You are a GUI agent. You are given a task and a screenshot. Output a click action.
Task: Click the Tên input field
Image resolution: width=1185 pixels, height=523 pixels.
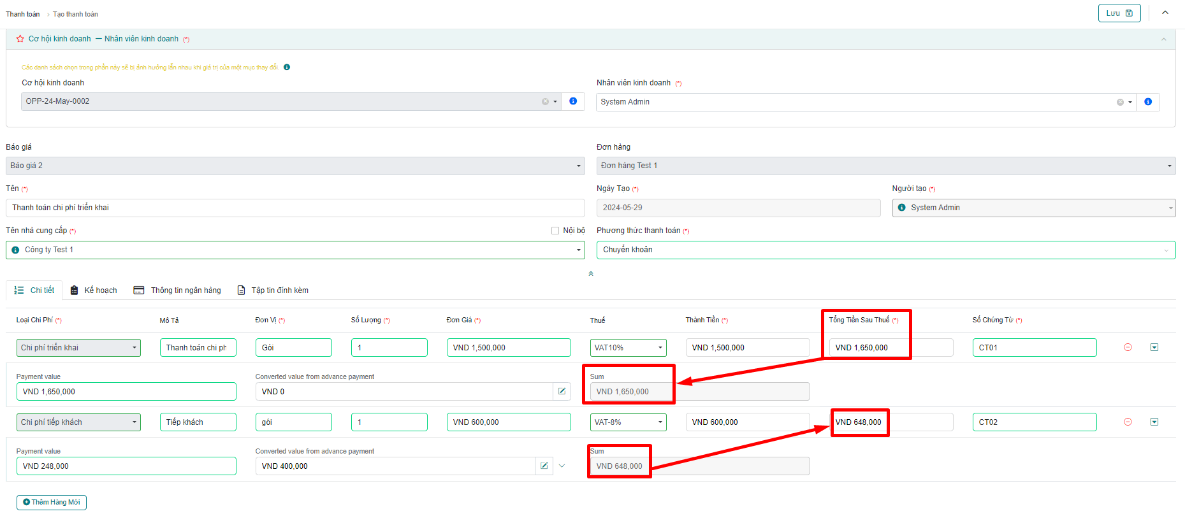click(x=295, y=208)
